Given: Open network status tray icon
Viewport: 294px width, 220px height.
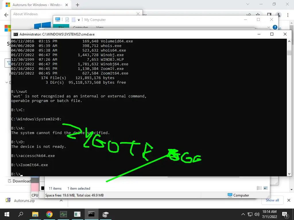Looking at the screenshot, I should tap(250, 214).
